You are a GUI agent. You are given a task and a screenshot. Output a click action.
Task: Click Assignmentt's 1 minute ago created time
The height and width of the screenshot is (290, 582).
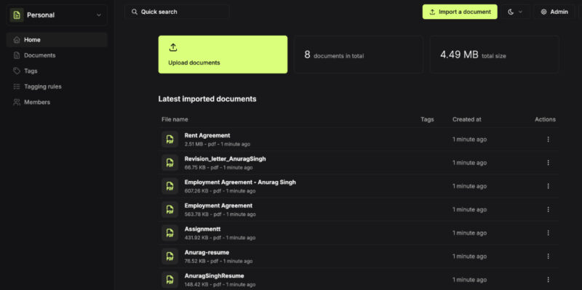click(x=469, y=233)
